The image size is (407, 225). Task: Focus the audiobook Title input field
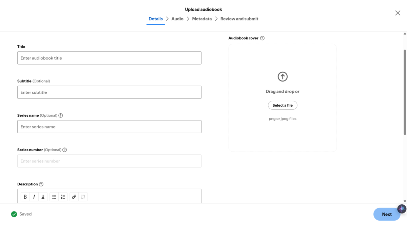coord(109,58)
